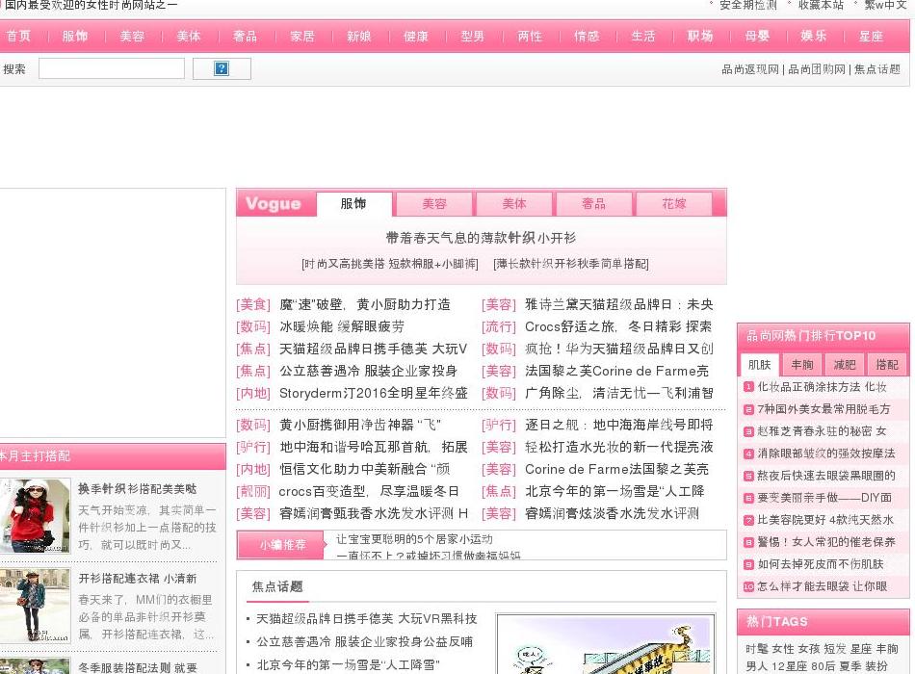Screen dimensions: 915x674
Task: Open 如何去掉死皮而不伤肌肤 in TOP10
Action: (821, 564)
